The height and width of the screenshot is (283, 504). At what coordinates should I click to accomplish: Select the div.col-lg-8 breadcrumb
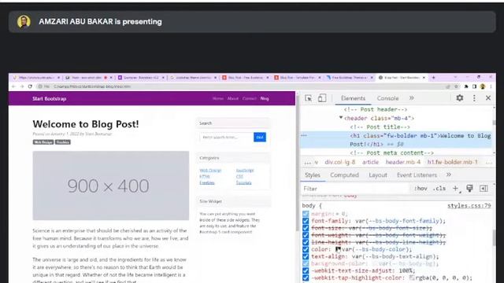(339, 163)
